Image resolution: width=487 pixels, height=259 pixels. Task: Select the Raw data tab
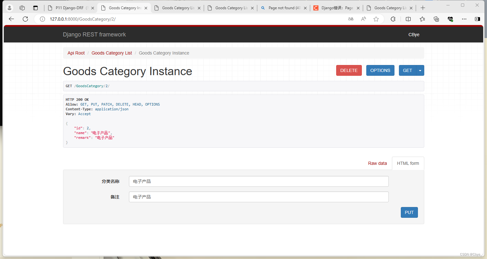[377, 163]
